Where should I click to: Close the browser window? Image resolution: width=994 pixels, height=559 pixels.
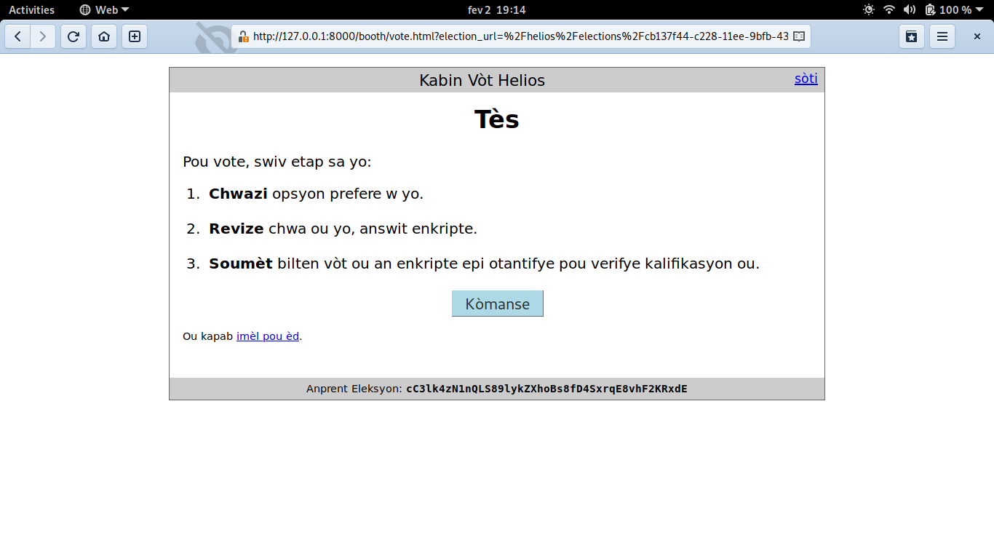[x=977, y=36]
